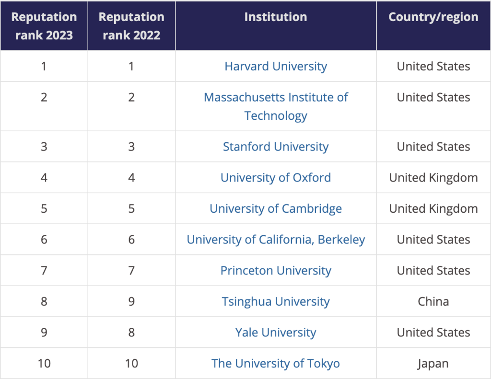This screenshot has width=491, height=379.
Task: Open the Stanford University link
Action: 276,147
